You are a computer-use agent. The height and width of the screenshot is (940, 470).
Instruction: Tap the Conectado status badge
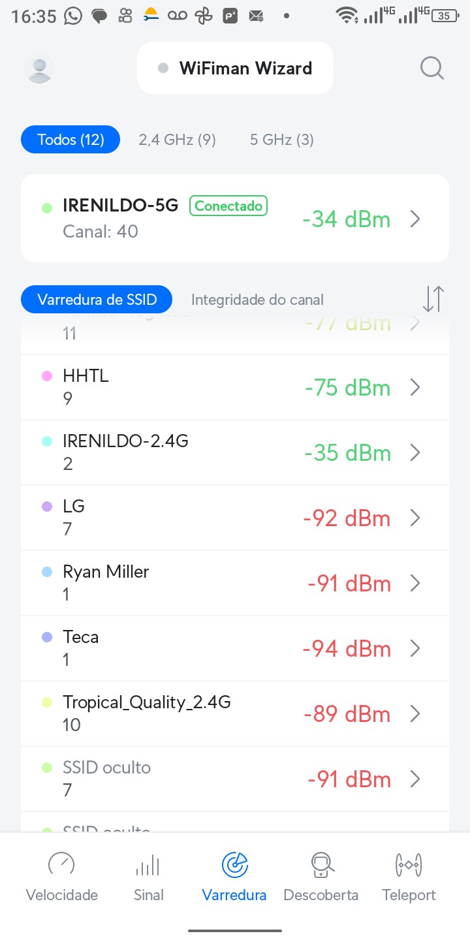click(x=228, y=206)
